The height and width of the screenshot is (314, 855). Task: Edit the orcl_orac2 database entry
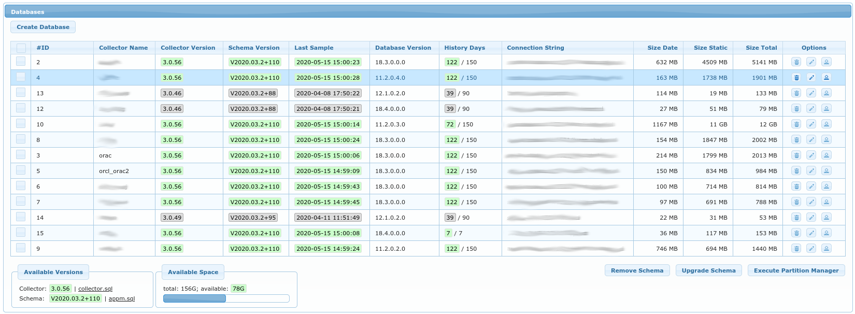click(811, 171)
